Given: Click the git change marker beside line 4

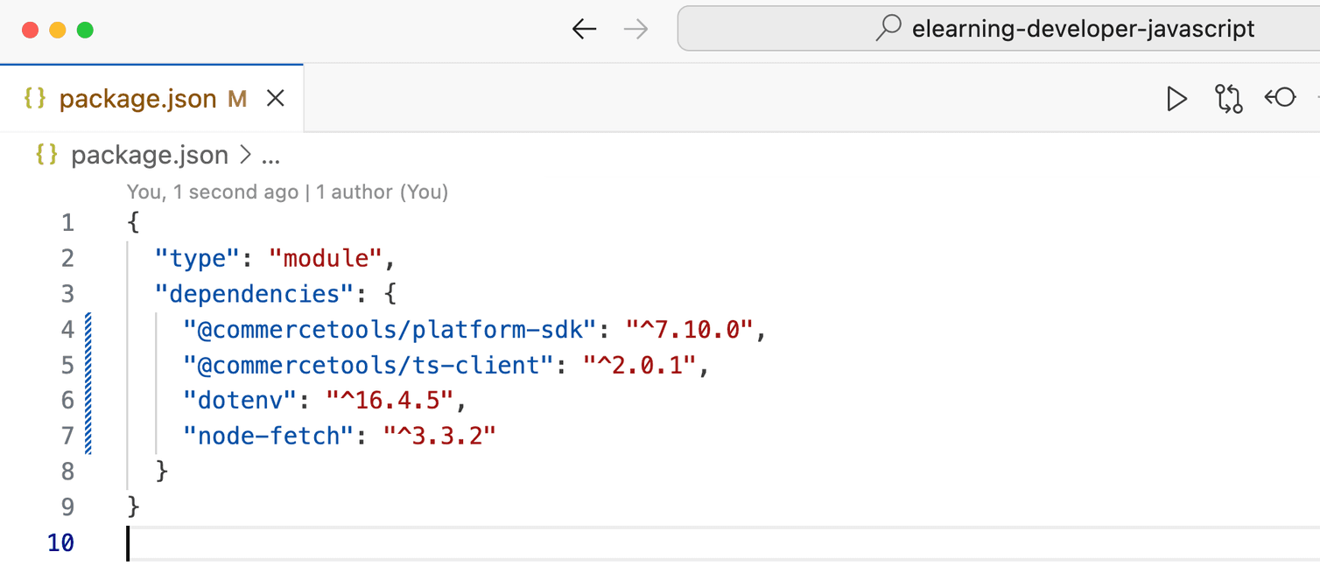Looking at the screenshot, I should coord(88,330).
